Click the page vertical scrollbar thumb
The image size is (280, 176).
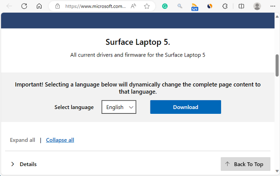277,65
